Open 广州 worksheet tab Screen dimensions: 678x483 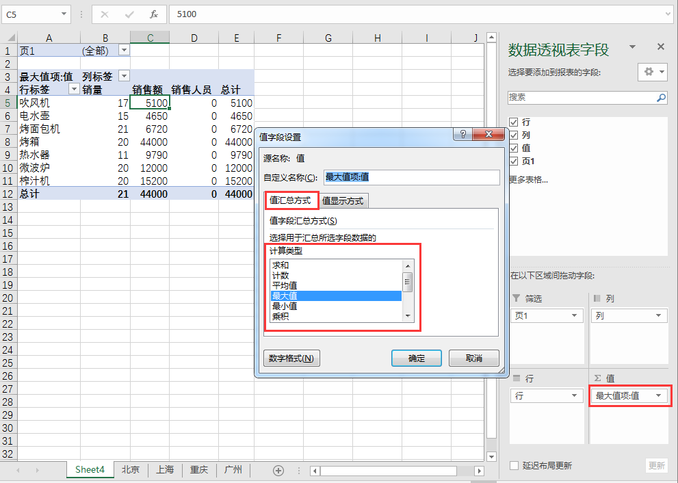point(233,469)
